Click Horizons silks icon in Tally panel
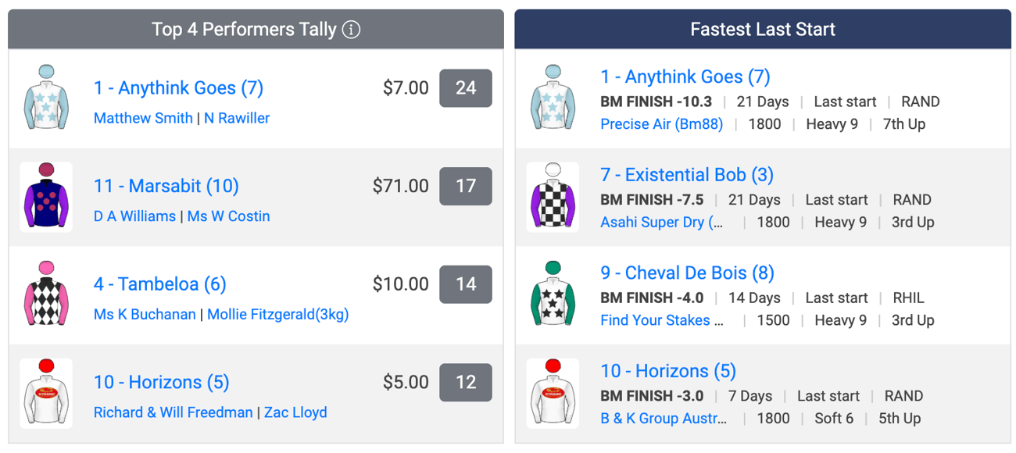Viewport: 1016px width, 453px height. click(x=46, y=393)
